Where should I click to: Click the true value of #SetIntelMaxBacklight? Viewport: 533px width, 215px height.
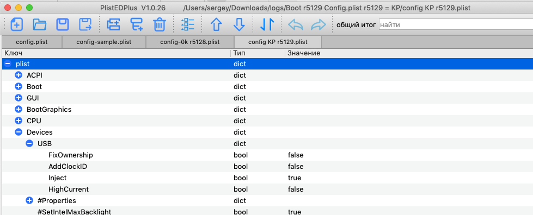click(295, 212)
